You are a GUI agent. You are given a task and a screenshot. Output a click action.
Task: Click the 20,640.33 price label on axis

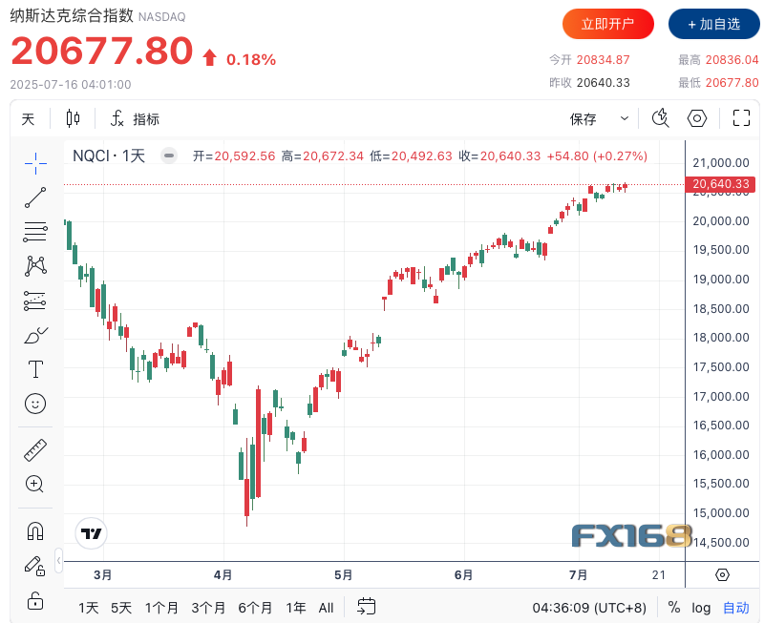[x=720, y=184]
